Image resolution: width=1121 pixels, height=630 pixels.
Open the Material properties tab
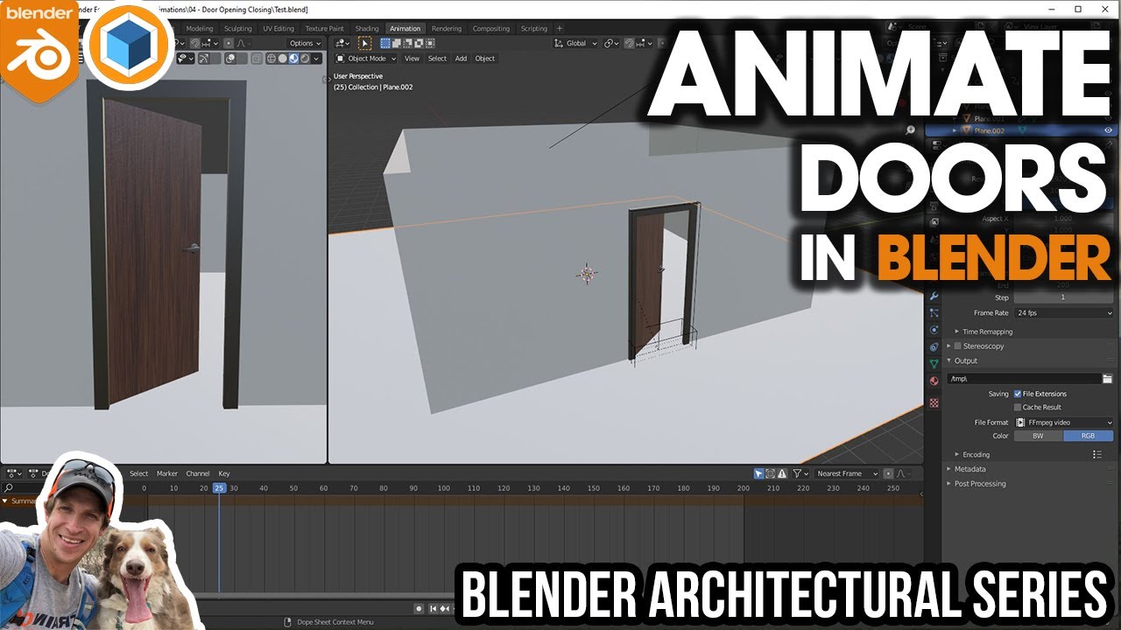point(934,381)
